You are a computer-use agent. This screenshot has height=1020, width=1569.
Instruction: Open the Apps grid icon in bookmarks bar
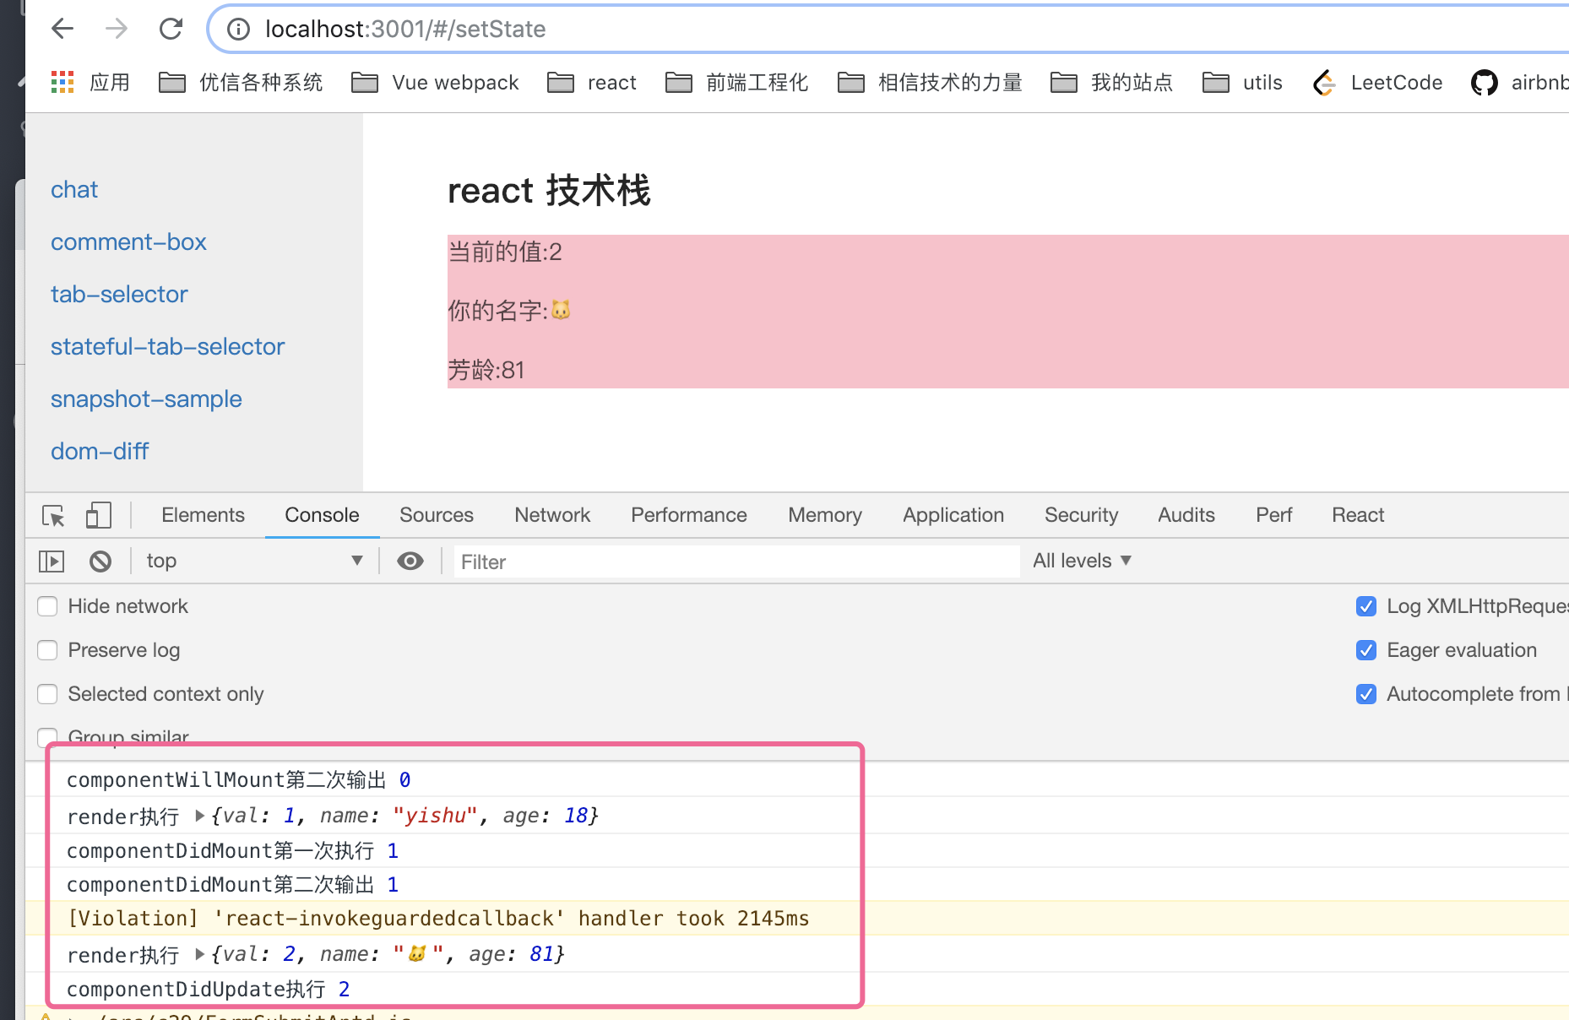pyautogui.click(x=62, y=82)
